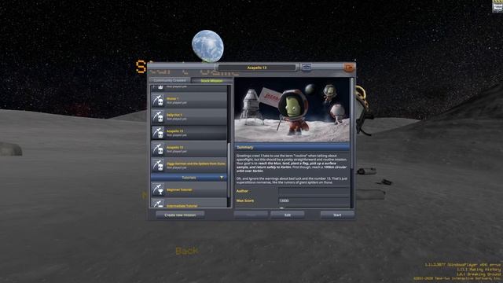Select the Beginner Tutorial entry
Viewport: 503px width, 283px height.
189,189
